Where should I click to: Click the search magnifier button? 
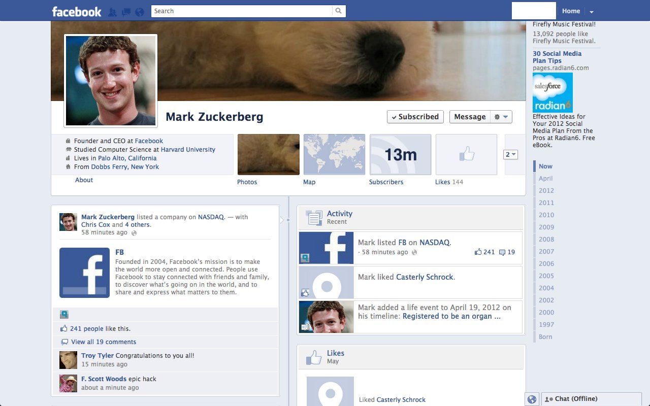(x=339, y=11)
